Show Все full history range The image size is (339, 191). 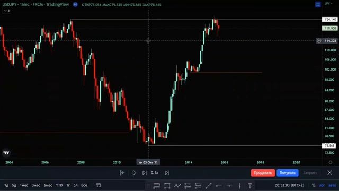point(84,185)
